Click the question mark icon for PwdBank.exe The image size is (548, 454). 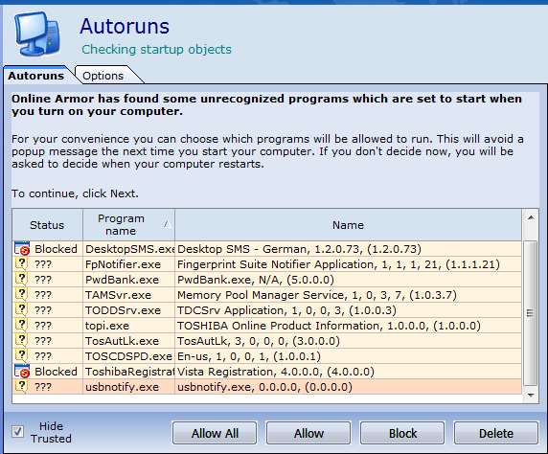tap(21, 280)
